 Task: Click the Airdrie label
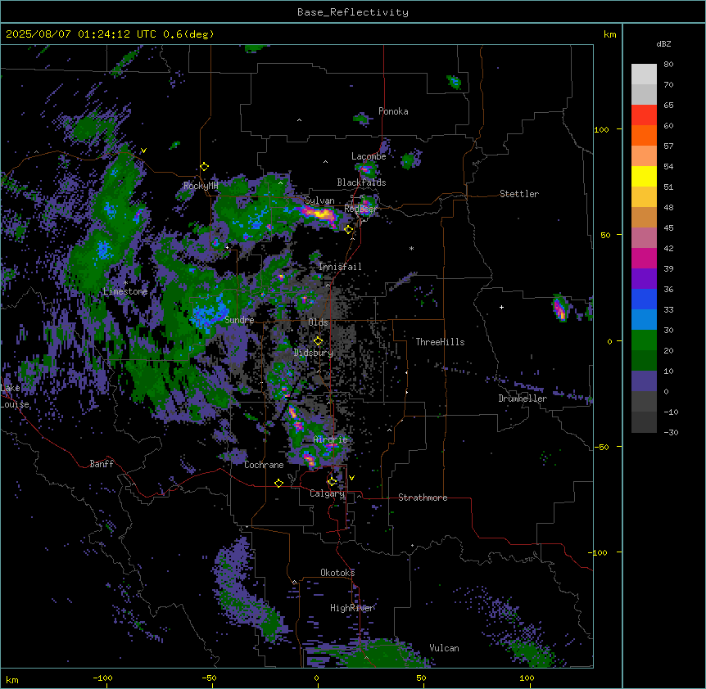point(331,439)
